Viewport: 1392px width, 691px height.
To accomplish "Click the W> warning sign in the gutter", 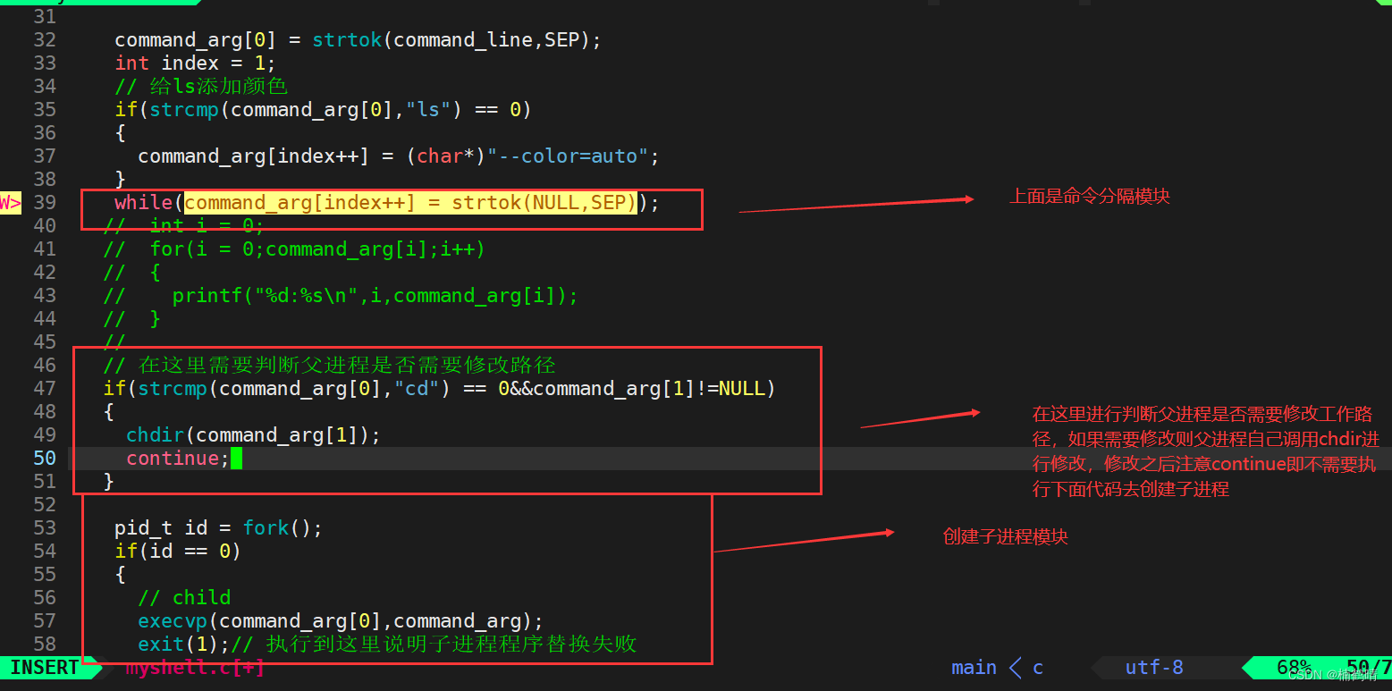I will coord(11,203).
